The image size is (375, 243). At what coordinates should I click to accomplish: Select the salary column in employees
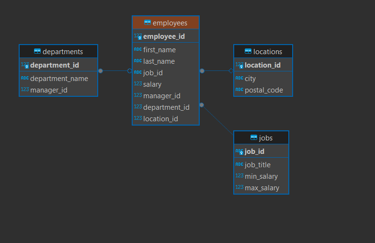[166, 84]
